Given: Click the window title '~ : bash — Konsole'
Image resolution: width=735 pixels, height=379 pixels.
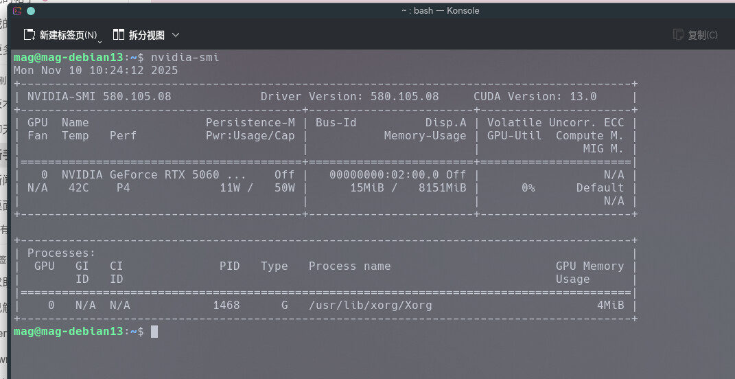Looking at the screenshot, I should [x=441, y=11].
